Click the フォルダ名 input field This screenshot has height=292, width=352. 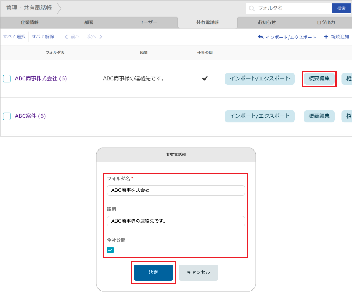tap(176, 190)
